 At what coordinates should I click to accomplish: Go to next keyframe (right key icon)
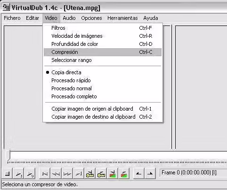[x=101, y=173]
